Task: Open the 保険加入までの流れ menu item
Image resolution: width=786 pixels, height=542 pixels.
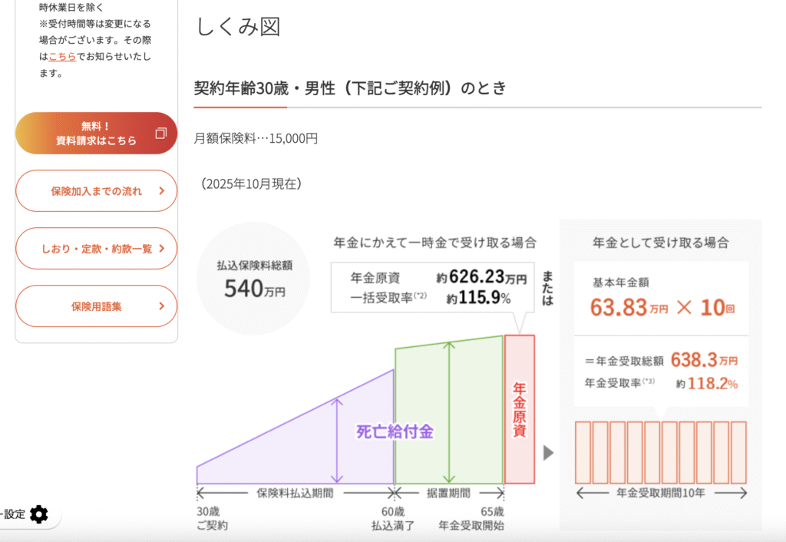Action: click(x=97, y=191)
